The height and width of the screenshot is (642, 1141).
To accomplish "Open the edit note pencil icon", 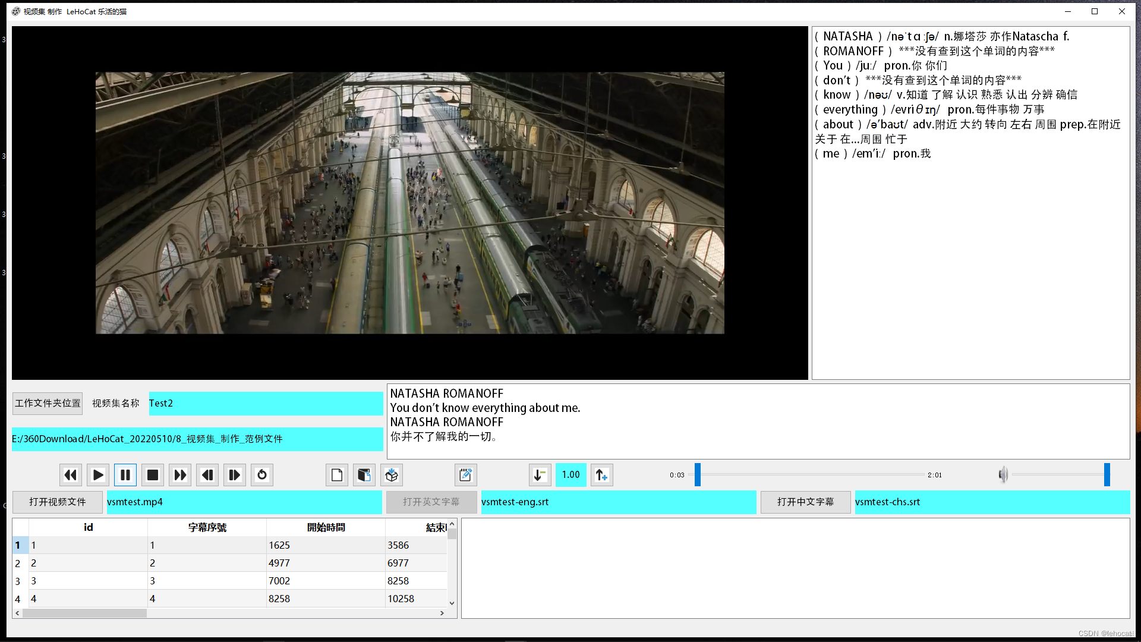I will tap(465, 475).
